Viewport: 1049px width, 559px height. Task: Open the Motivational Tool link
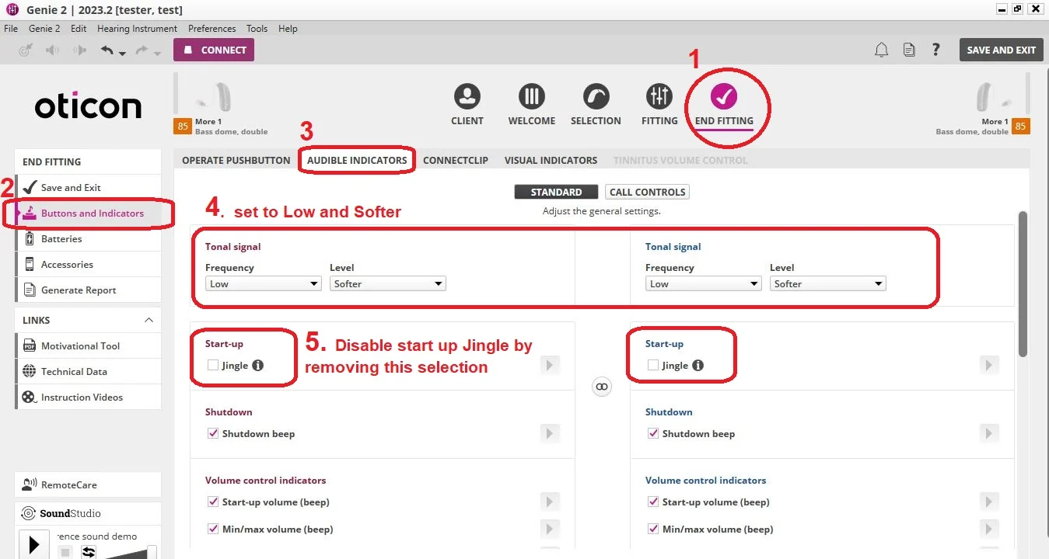coord(88,345)
